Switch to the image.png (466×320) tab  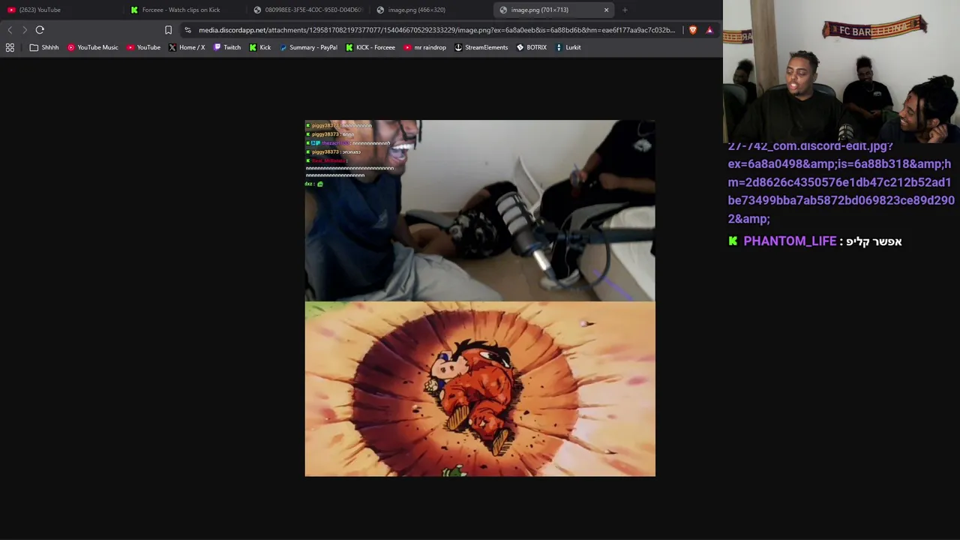pyautogui.click(x=430, y=10)
